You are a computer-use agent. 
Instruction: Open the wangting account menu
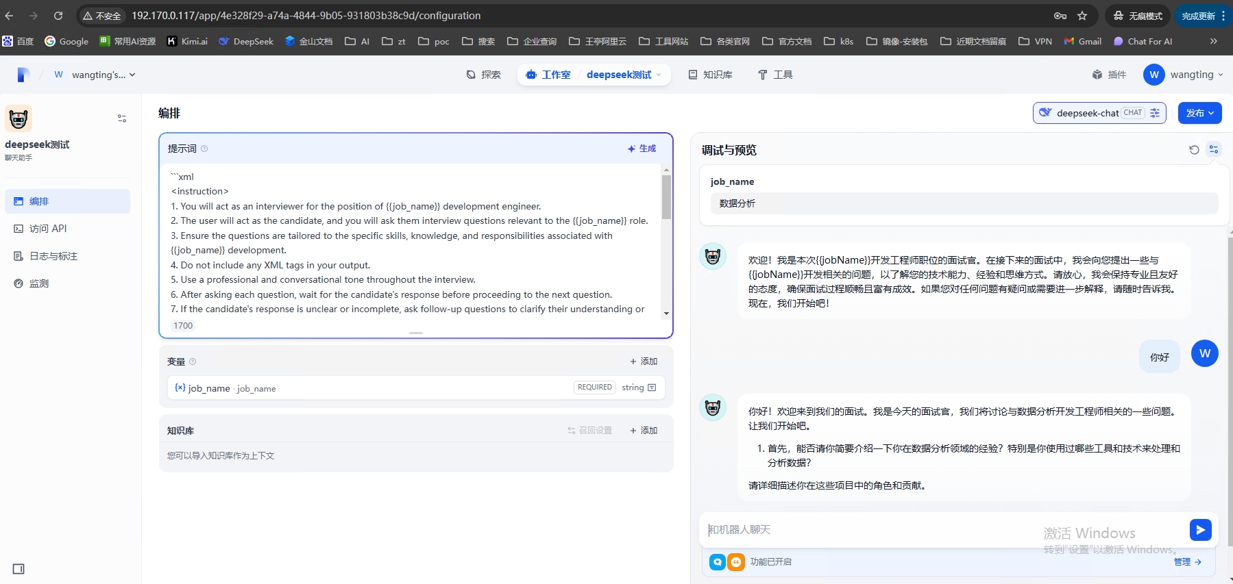pos(1184,75)
